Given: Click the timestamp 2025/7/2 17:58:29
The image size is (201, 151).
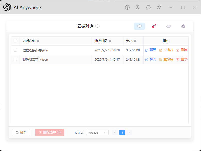Looking at the screenshot, I should pos(107,50).
